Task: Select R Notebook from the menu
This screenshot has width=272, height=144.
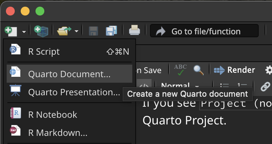Action: [69, 114]
